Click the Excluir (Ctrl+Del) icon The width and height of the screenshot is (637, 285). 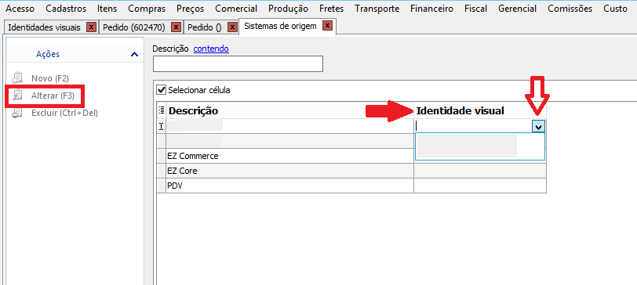coord(17,113)
